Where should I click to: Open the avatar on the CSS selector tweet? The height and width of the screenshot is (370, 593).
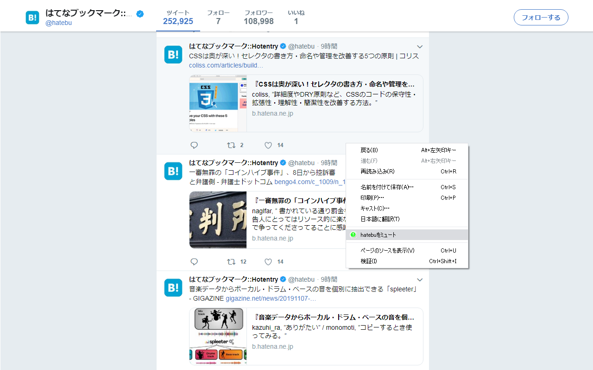coord(173,55)
